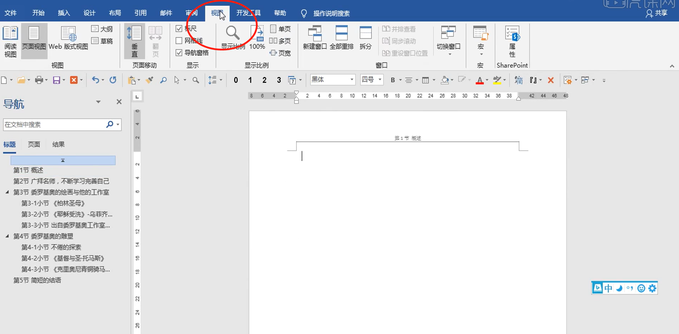Collapse the 第3节 heading tree node

tap(7, 192)
